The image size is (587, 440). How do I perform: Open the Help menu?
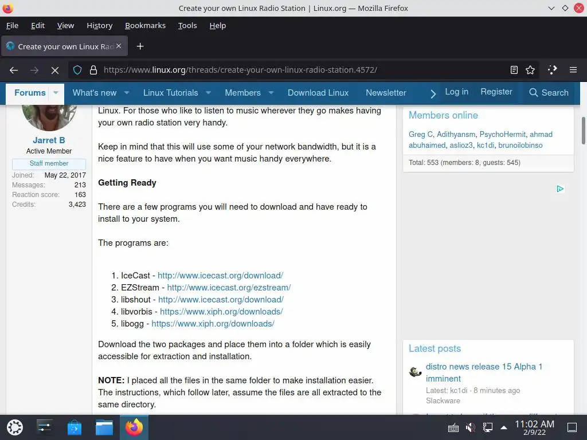(x=218, y=25)
